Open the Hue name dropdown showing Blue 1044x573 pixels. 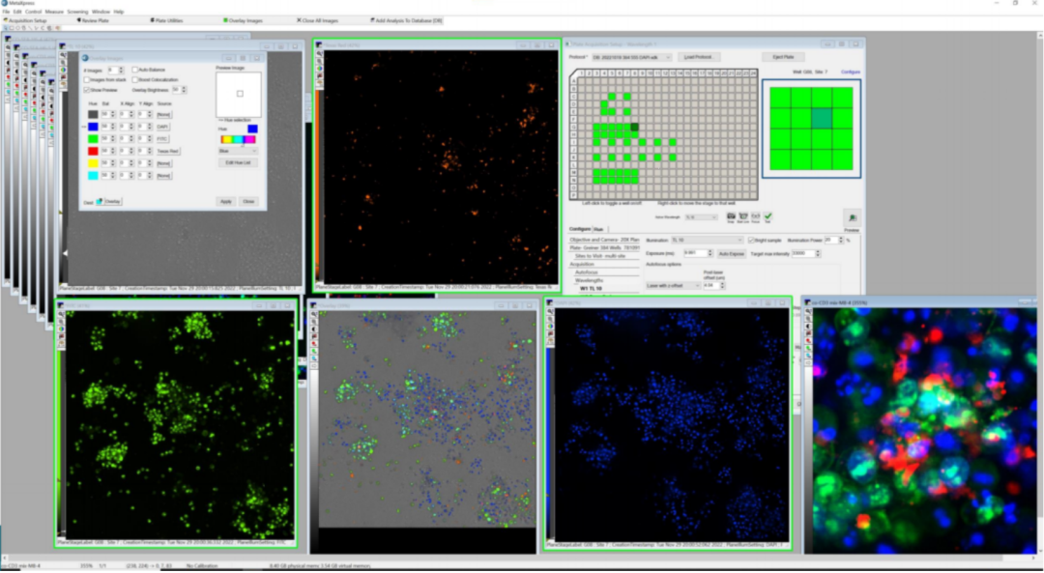click(x=238, y=151)
